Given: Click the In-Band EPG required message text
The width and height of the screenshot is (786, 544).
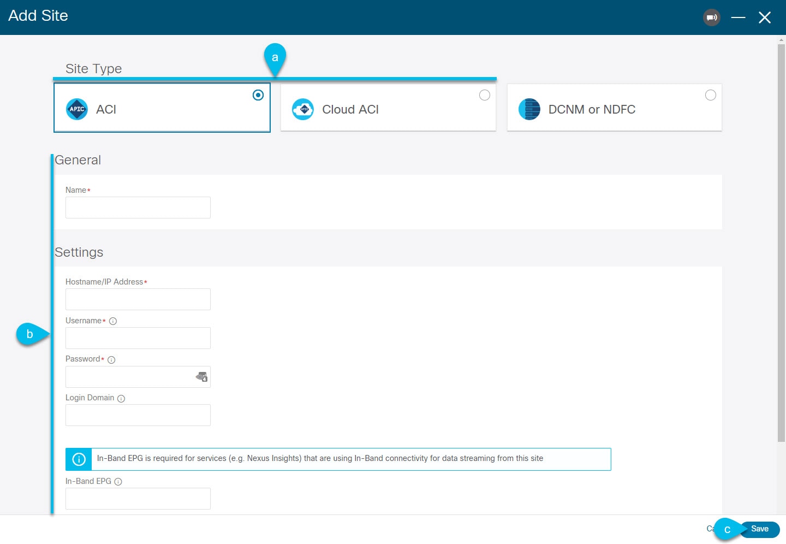Looking at the screenshot, I should (320, 458).
